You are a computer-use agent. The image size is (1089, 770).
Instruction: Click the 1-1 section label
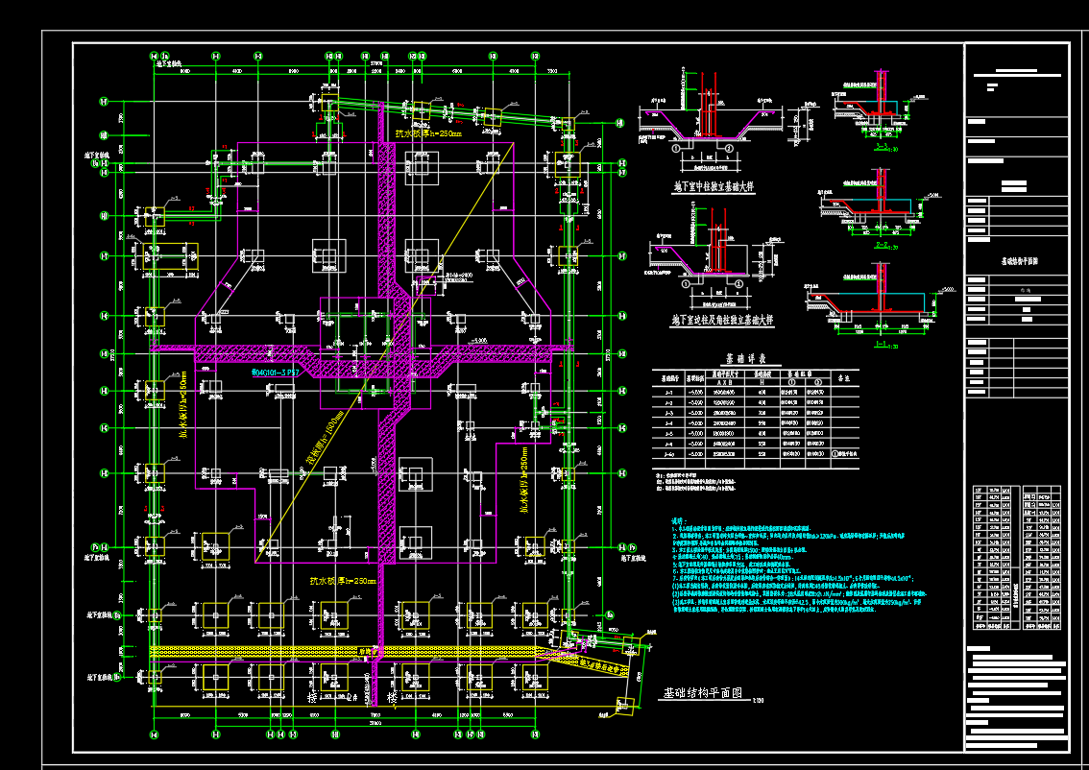(x=883, y=345)
